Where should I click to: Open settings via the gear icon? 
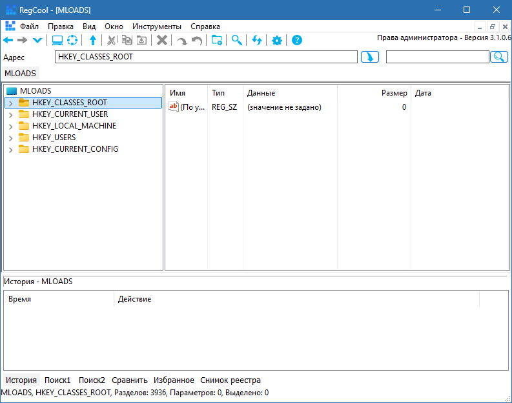(x=277, y=41)
